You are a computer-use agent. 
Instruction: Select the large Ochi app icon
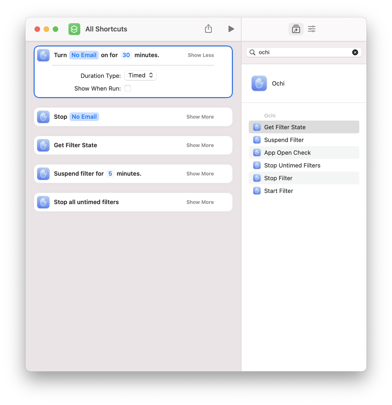click(259, 83)
